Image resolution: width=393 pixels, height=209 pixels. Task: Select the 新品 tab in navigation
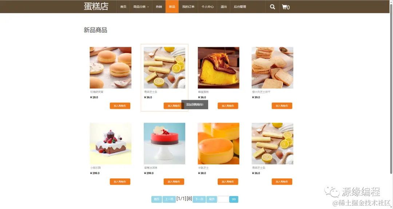coord(172,7)
